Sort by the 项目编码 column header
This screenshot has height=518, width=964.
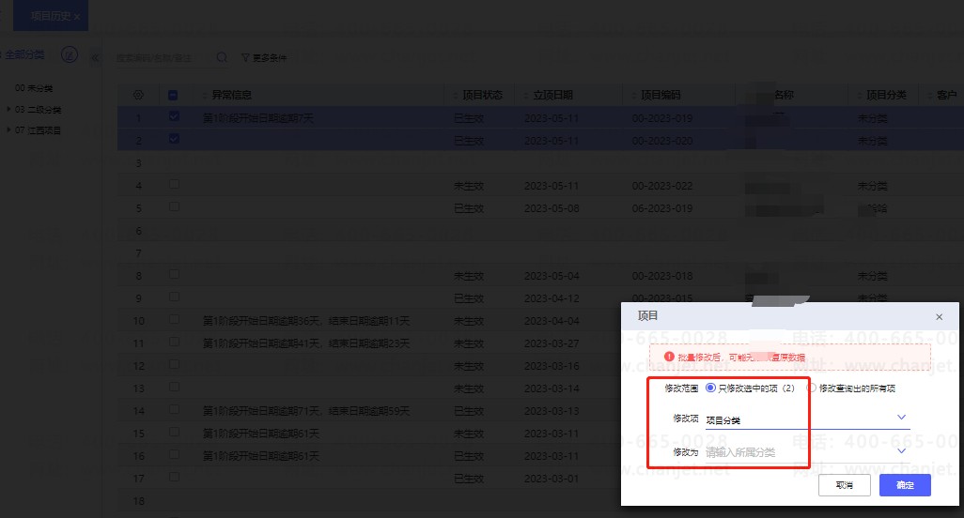tap(661, 95)
